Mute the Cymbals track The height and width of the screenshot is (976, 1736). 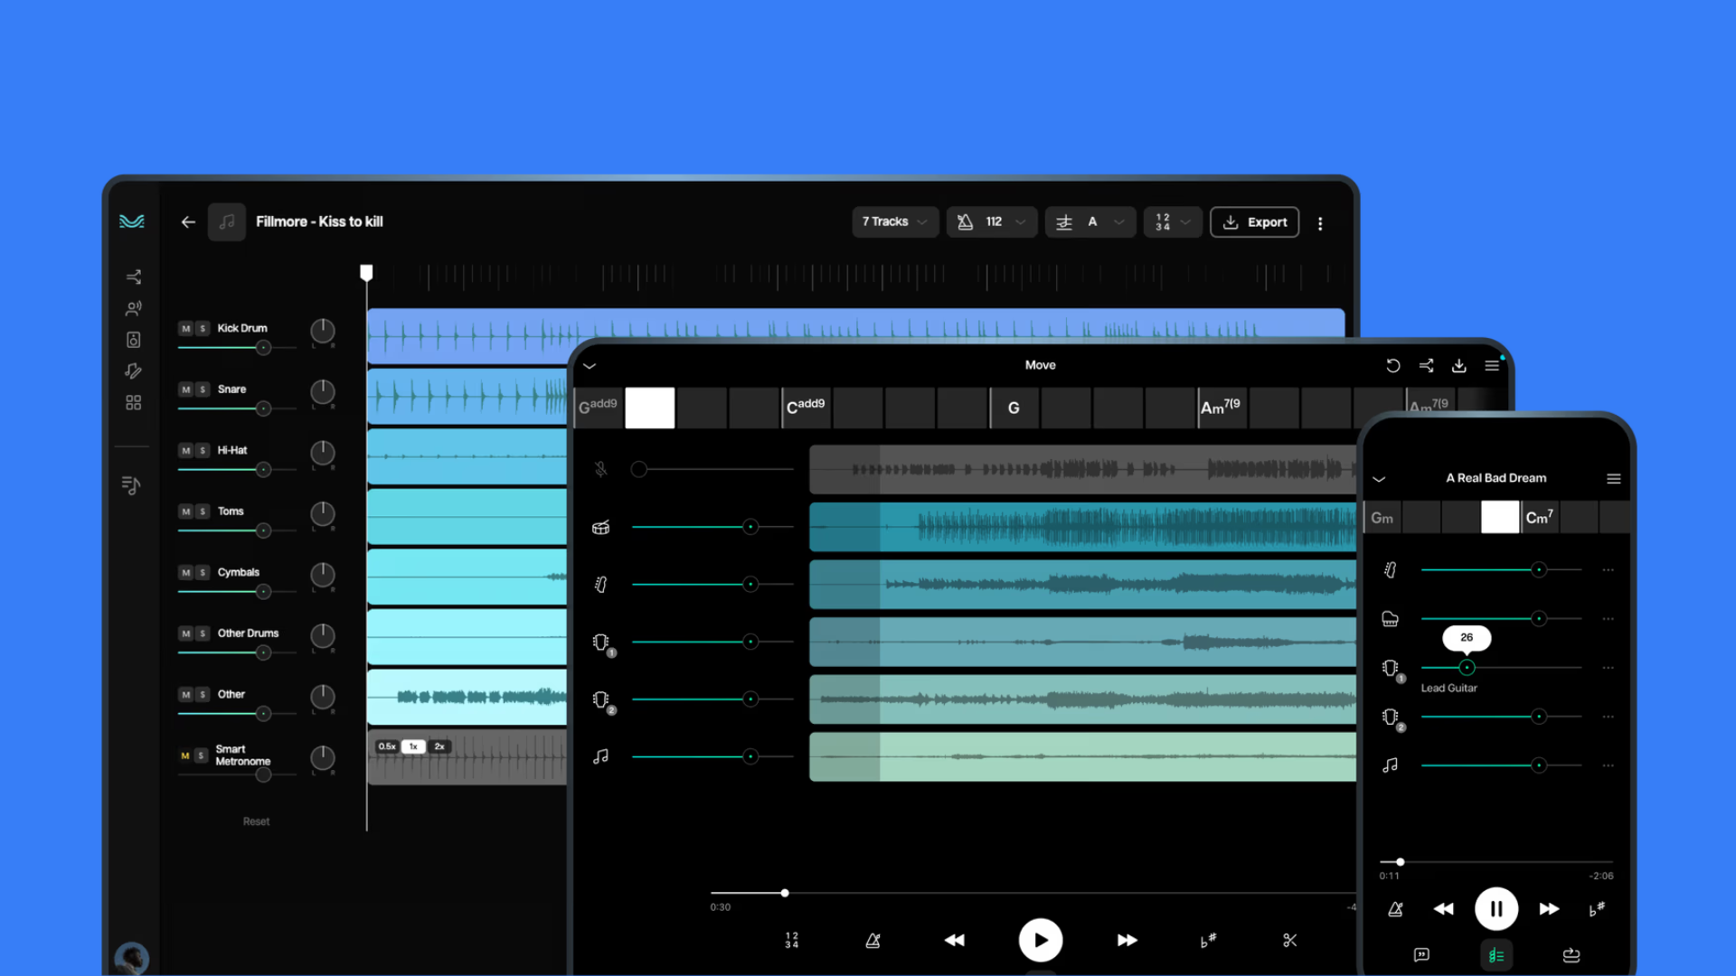coord(185,573)
